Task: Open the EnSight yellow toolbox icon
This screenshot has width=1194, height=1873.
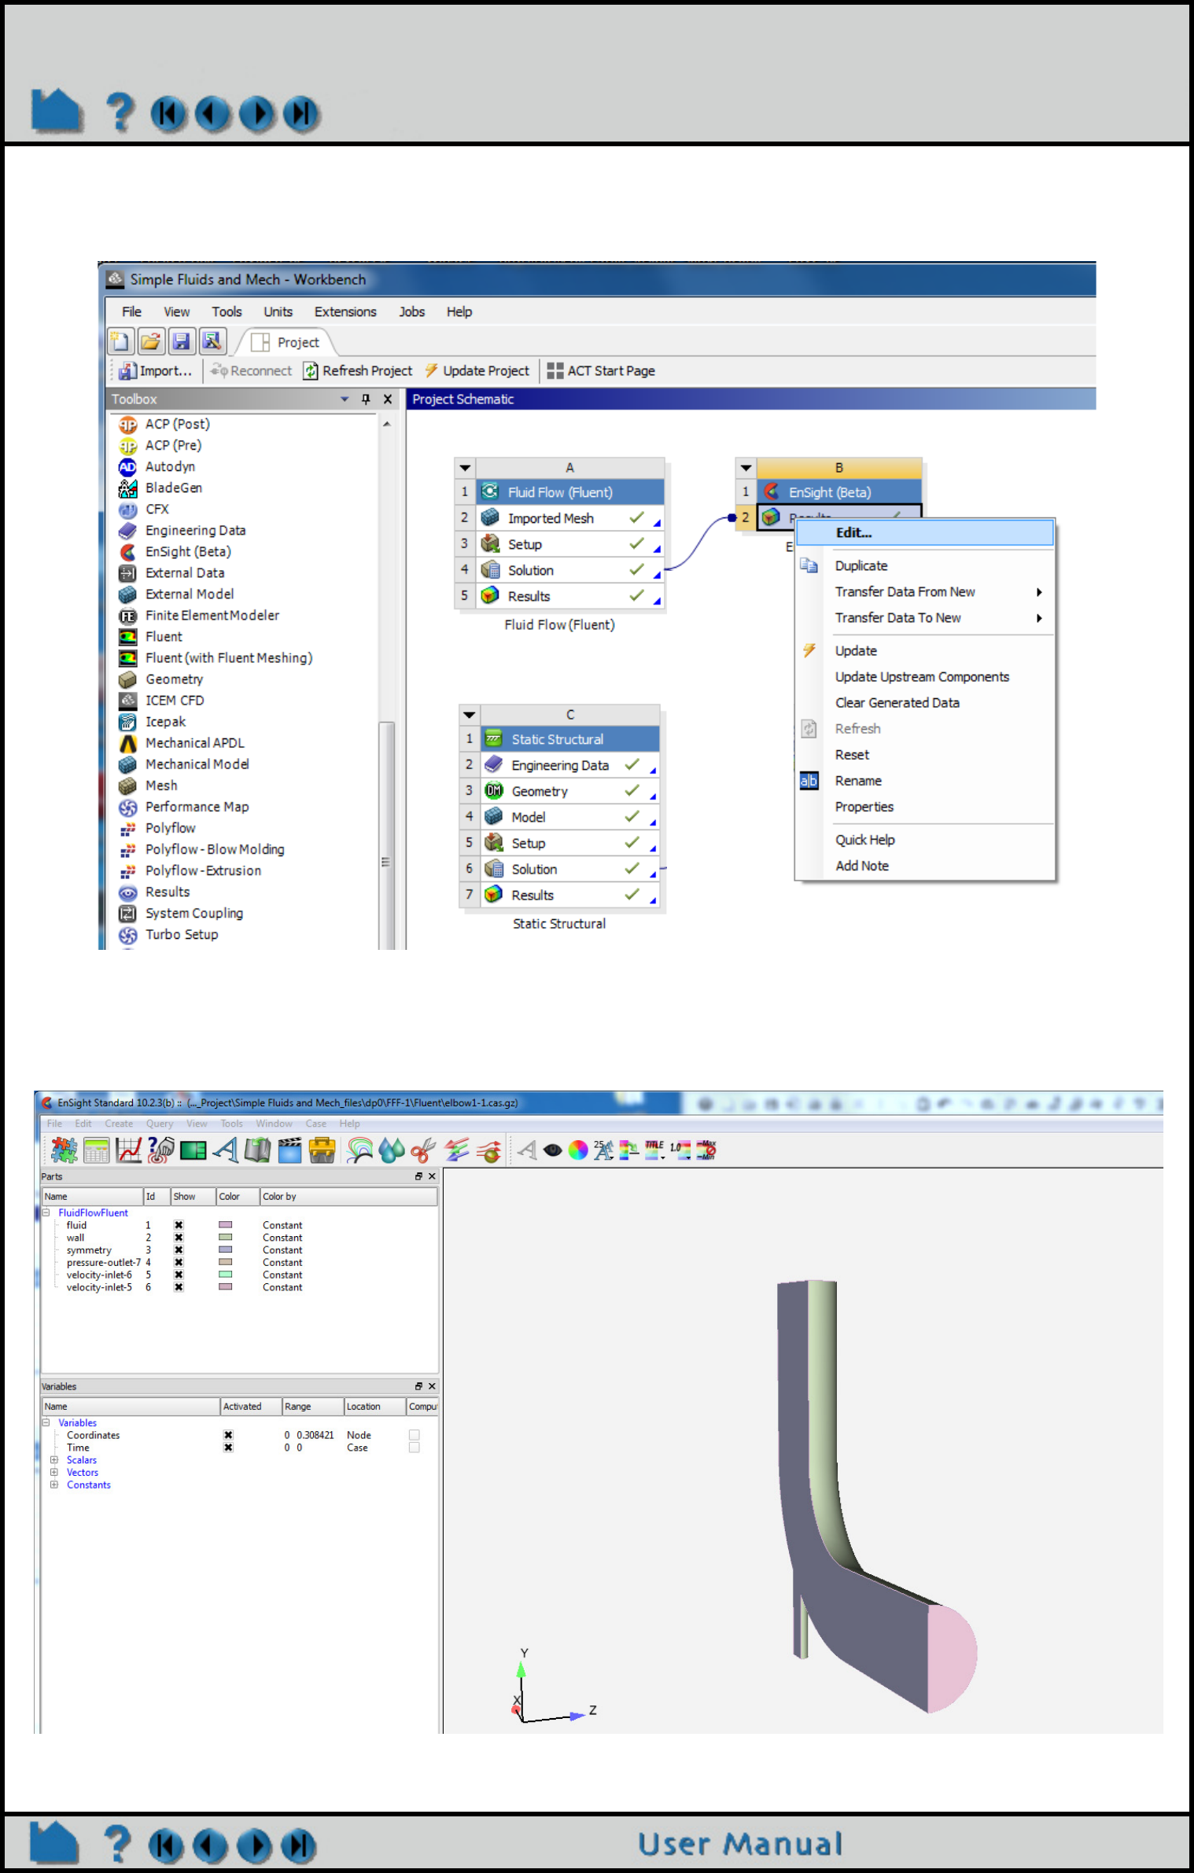Action: pos(322,1150)
